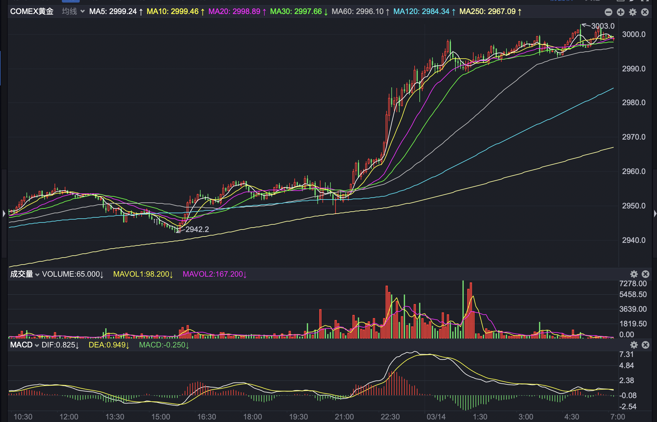657x422 pixels.
Task: Expand right side panel arrow
Action: tap(655, 213)
